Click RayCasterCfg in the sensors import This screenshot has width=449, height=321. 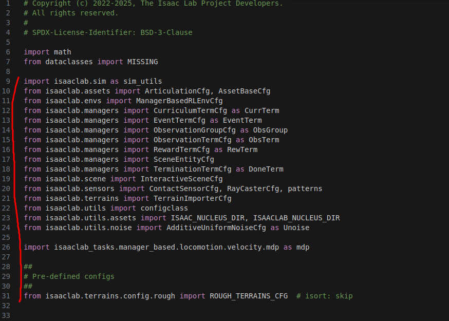(x=253, y=188)
